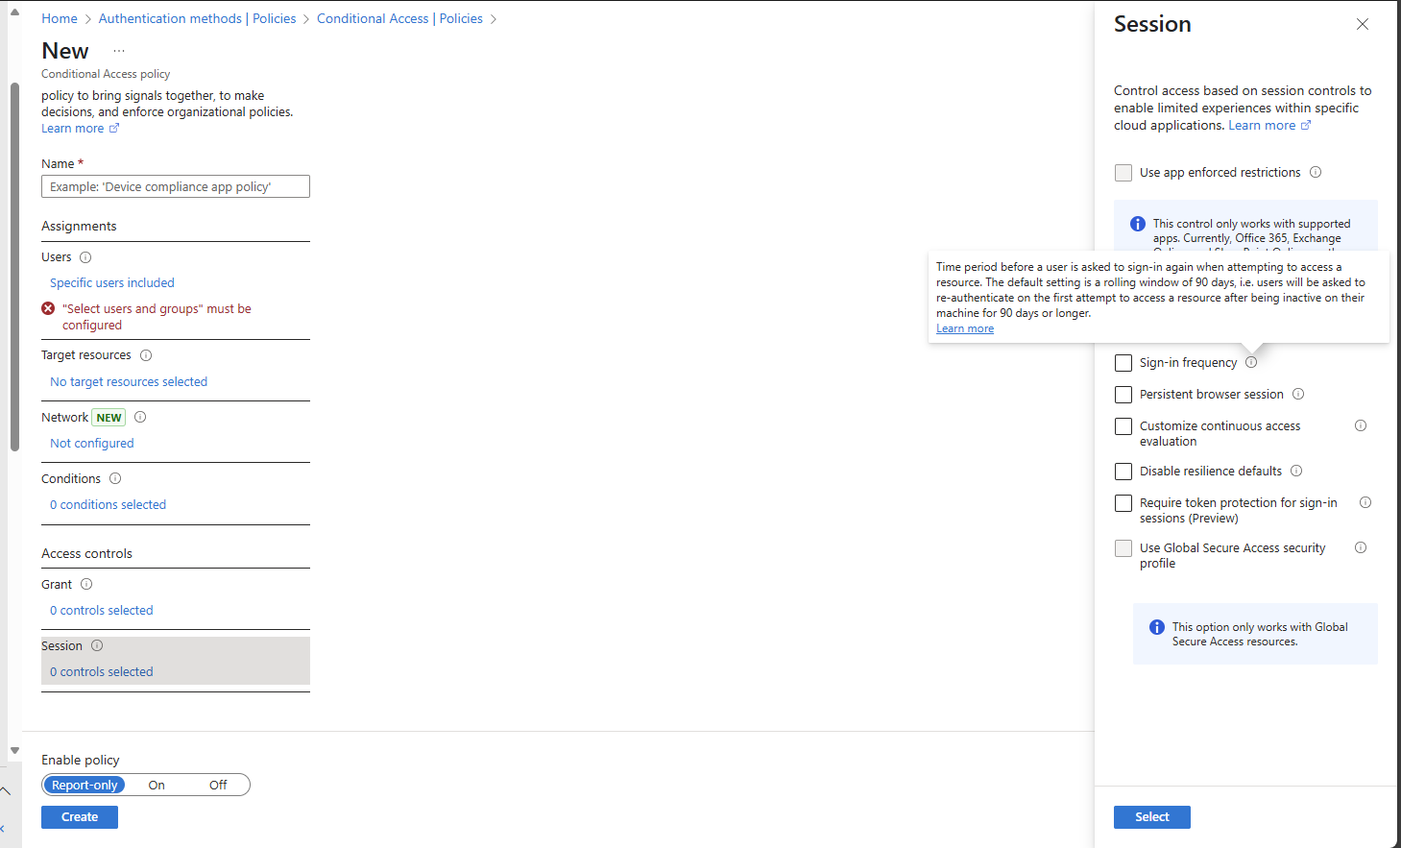Enable Require token protection for sign-in sessions
1401x848 pixels.
[x=1123, y=502]
